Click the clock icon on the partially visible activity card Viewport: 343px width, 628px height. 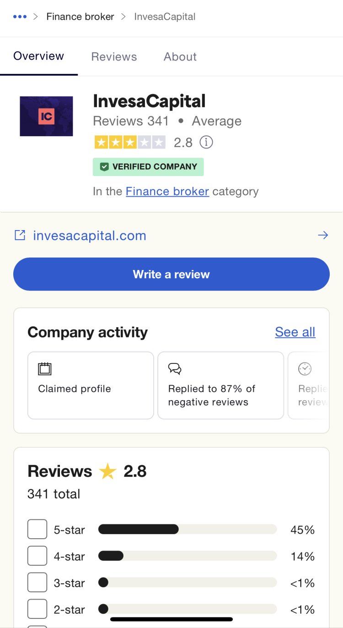pyautogui.click(x=305, y=369)
